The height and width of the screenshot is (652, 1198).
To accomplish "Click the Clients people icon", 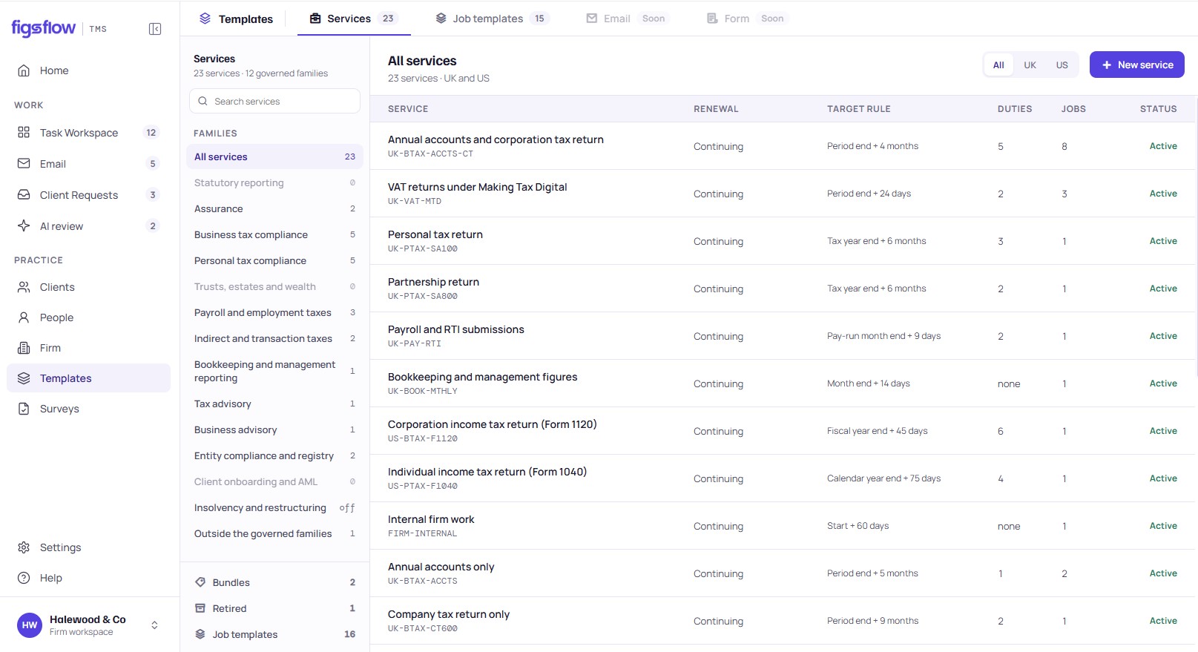I will pos(24,287).
